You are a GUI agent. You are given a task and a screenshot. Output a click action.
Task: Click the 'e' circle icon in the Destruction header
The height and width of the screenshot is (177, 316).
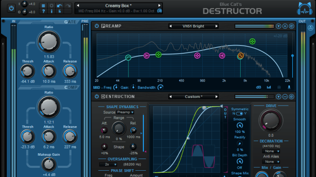point(291,97)
